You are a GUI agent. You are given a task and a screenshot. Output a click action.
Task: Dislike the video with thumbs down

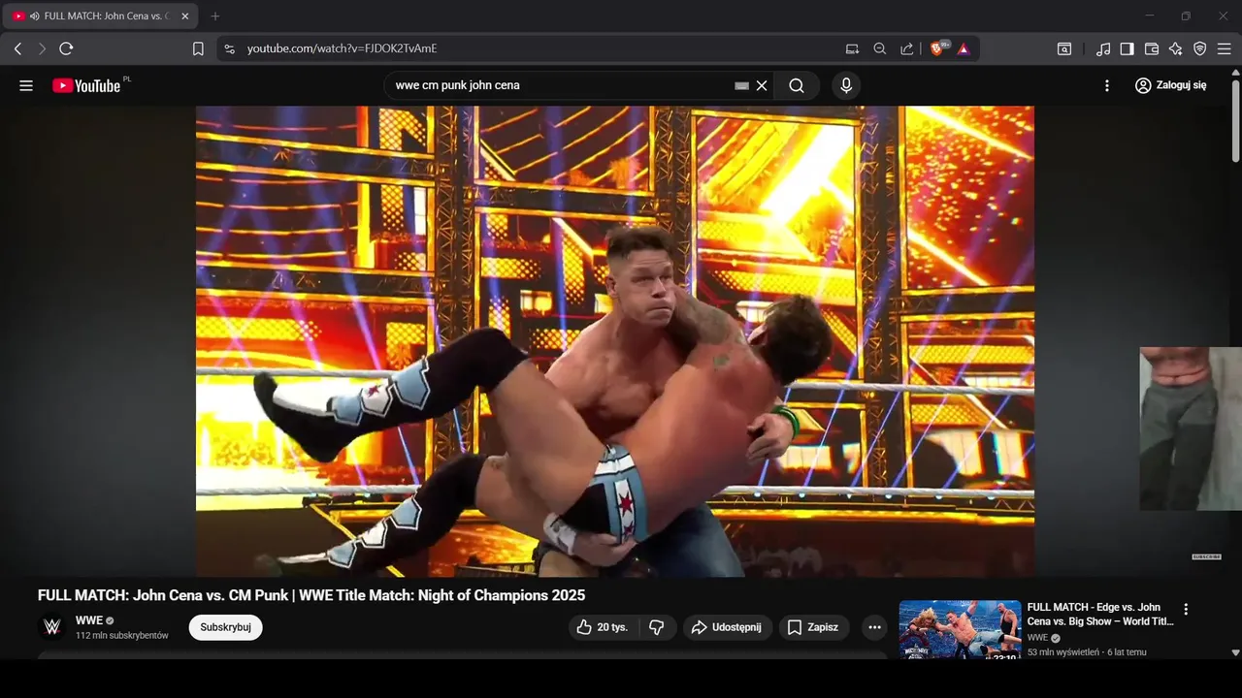(x=657, y=627)
